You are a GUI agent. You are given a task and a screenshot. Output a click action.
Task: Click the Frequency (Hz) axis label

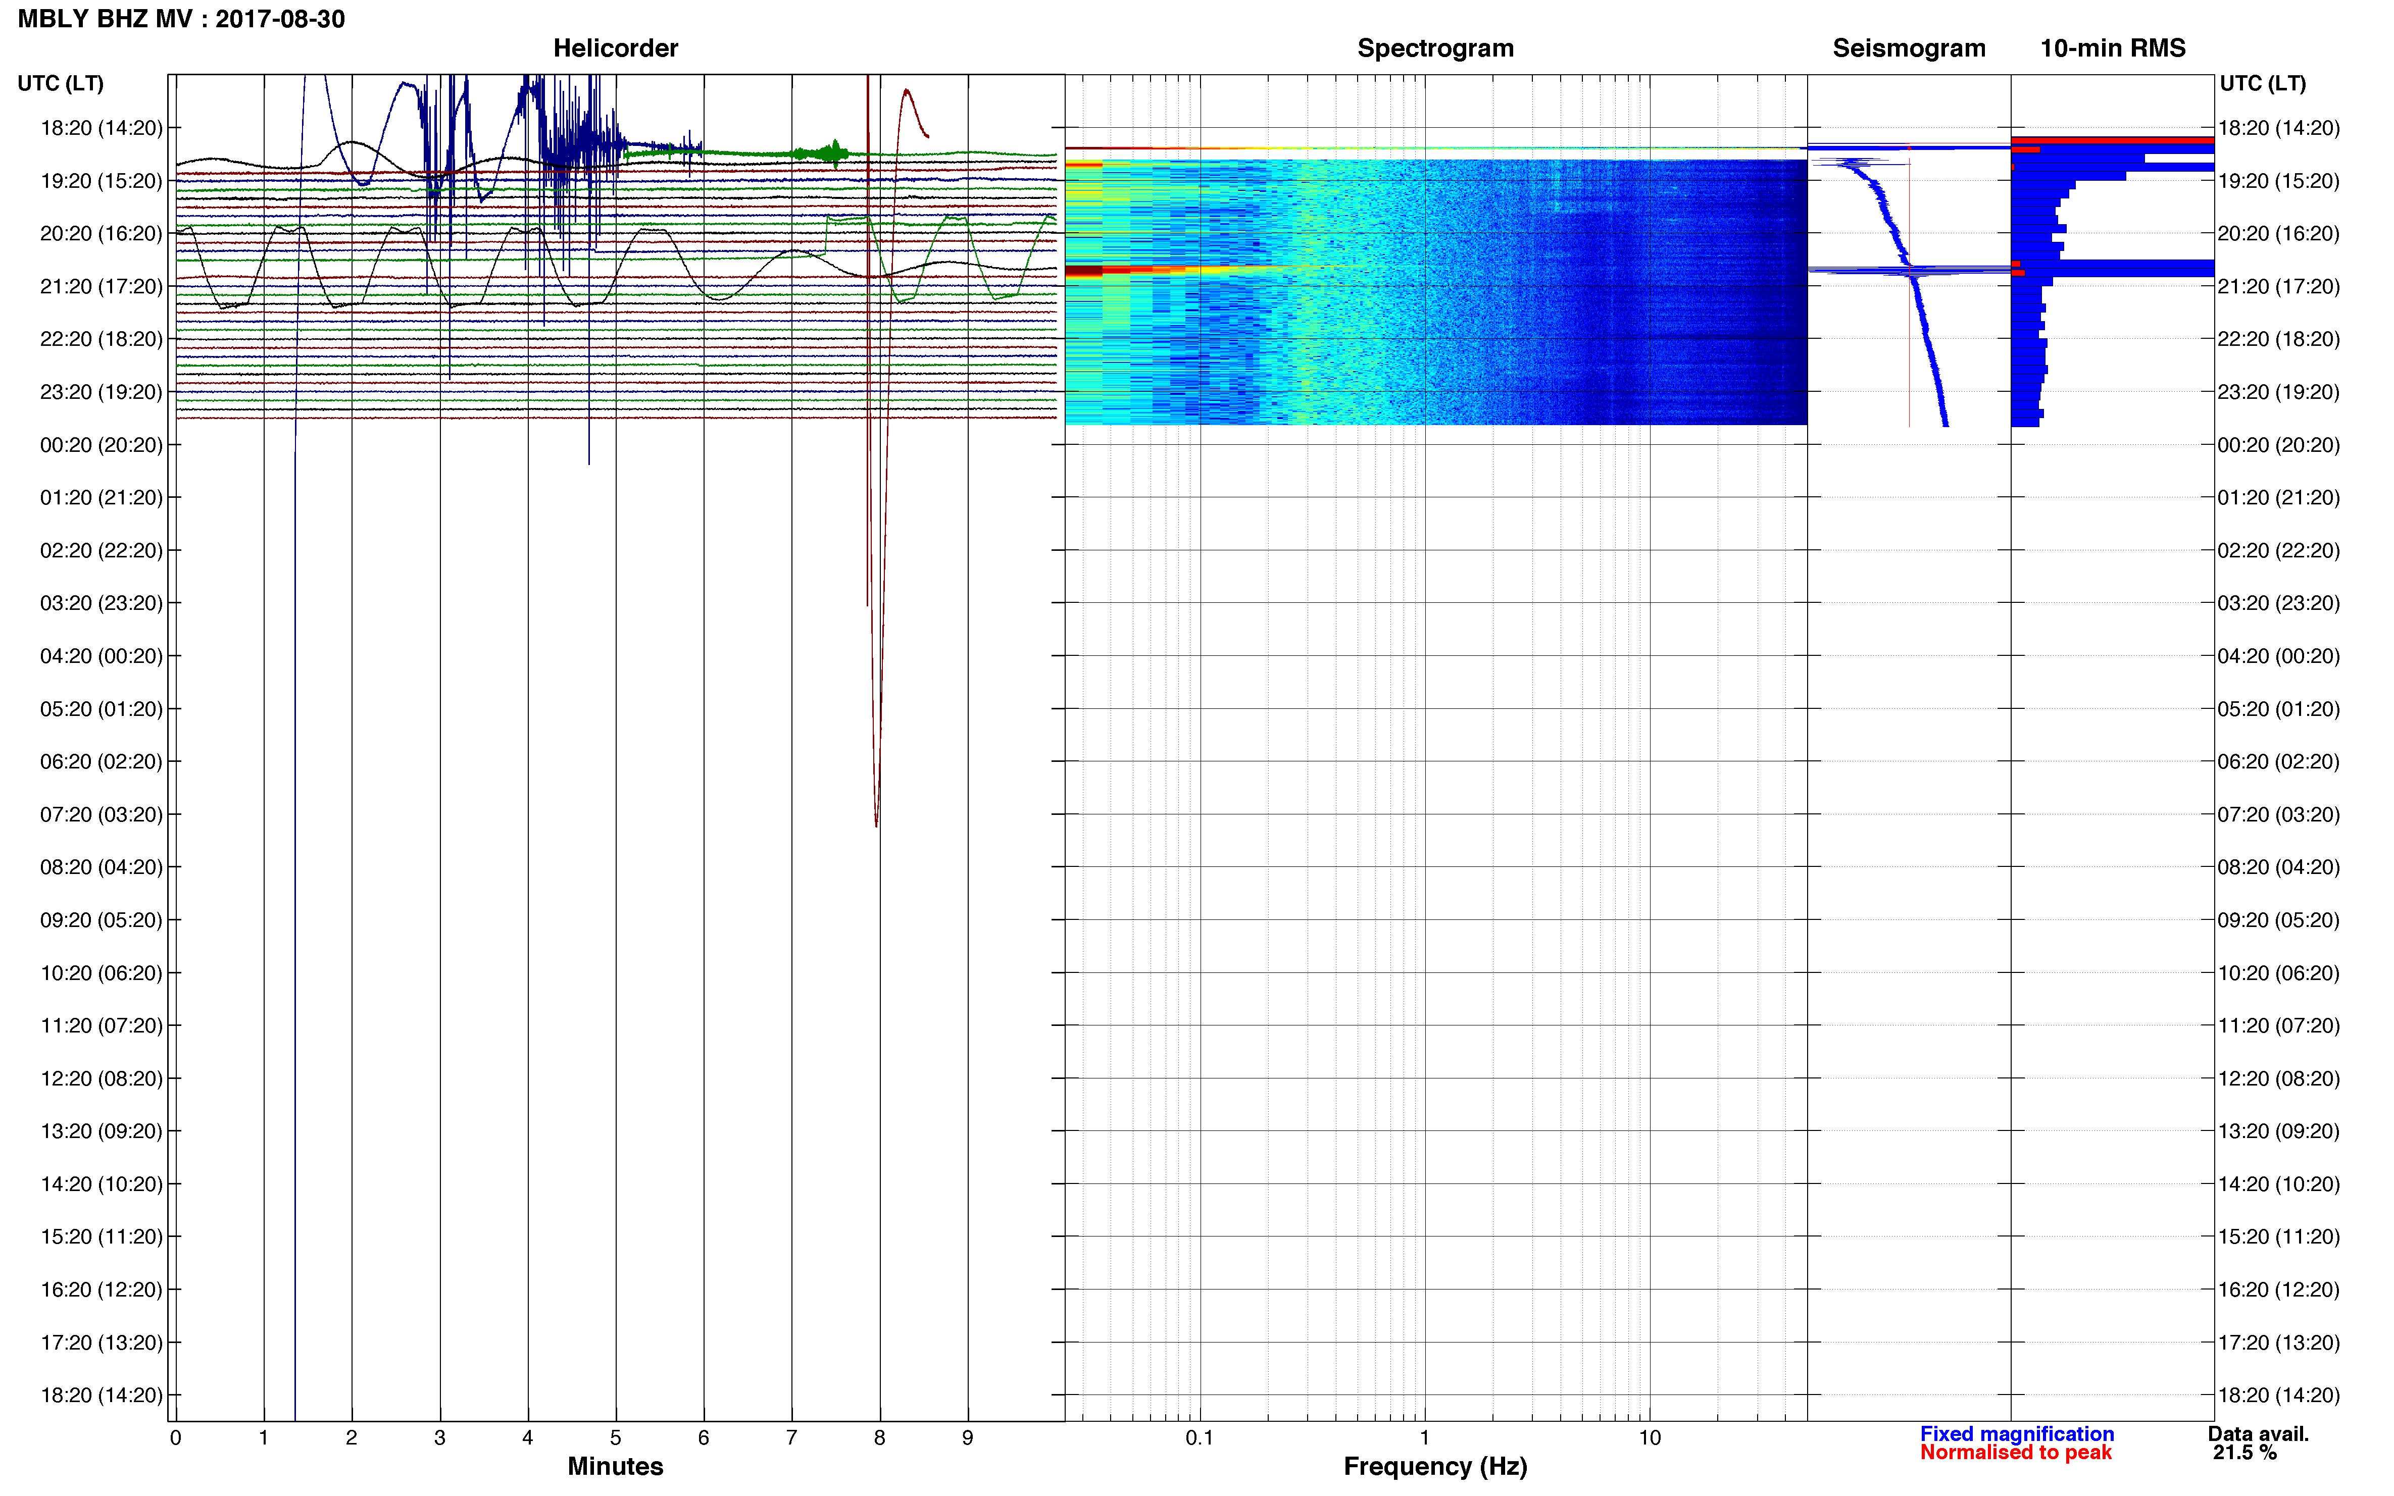tap(1435, 1466)
